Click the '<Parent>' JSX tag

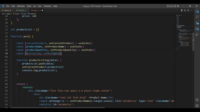click(x=28, y=87)
